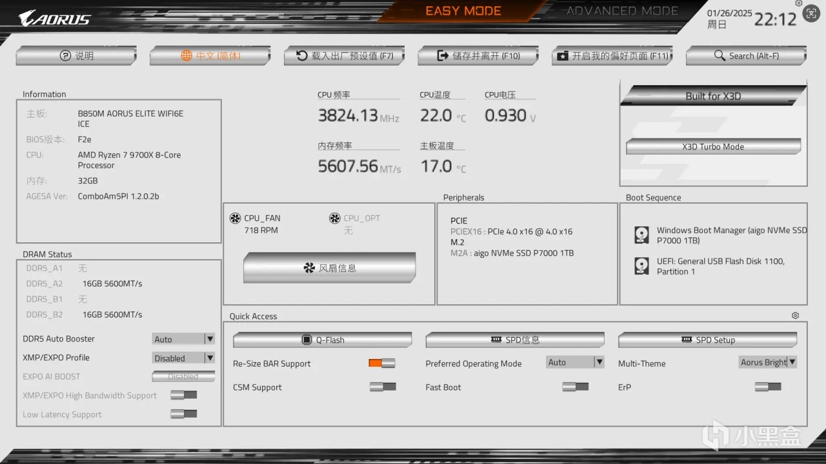Click the M2A aigo NVMe SSD entry
The image size is (826, 464).
pyautogui.click(x=512, y=253)
